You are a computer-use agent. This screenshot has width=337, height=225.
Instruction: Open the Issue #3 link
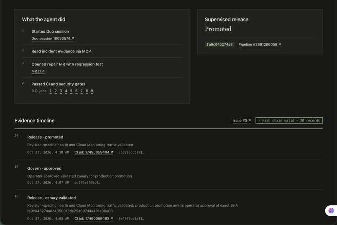242,121
